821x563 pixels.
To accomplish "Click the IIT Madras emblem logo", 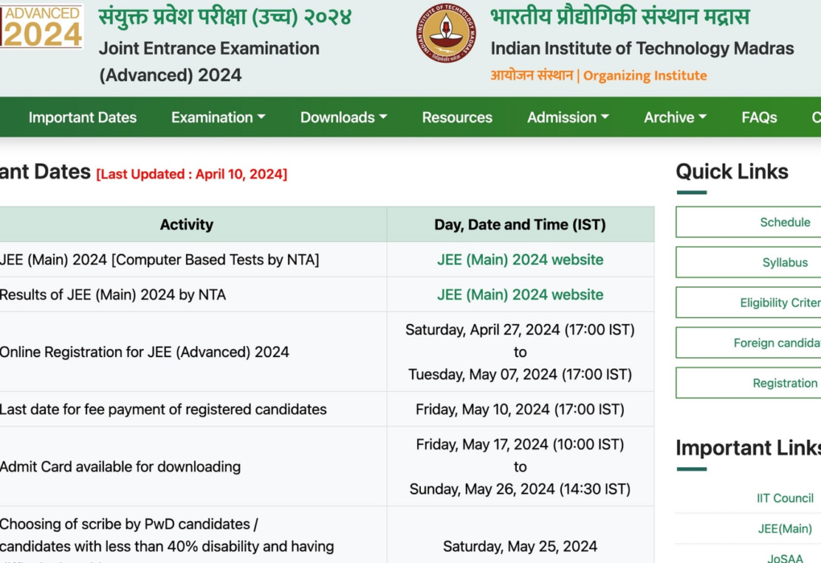I will (445, 33).
